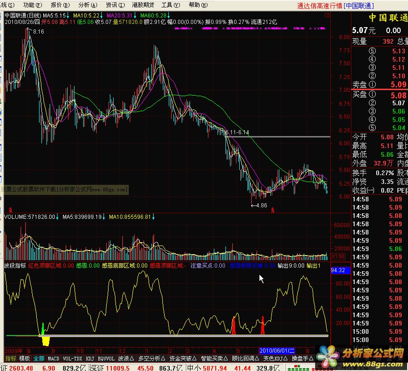Image resolution: width=408 pixels, height=371 pixels.
Task: Open the 资金突破 indicator tab
Action: coord(183,359)
